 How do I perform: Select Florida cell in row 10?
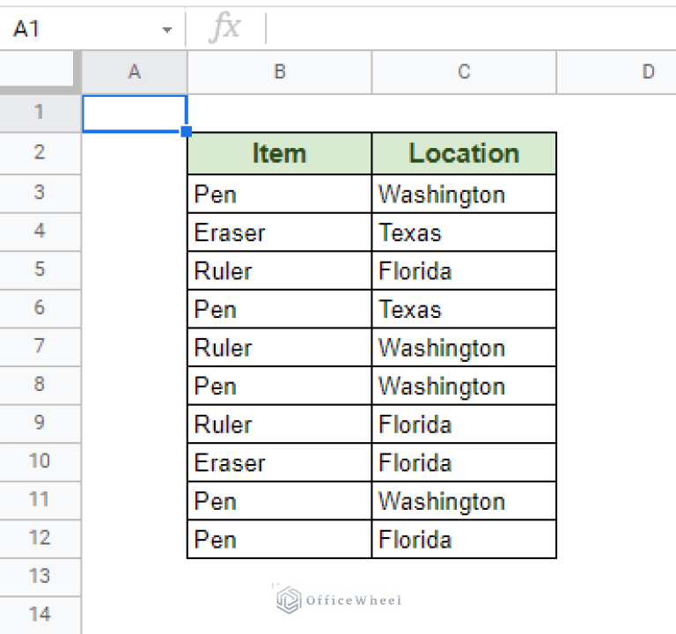(464, 463)
